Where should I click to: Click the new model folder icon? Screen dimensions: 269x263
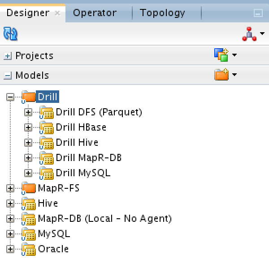[x=221, y=74]
